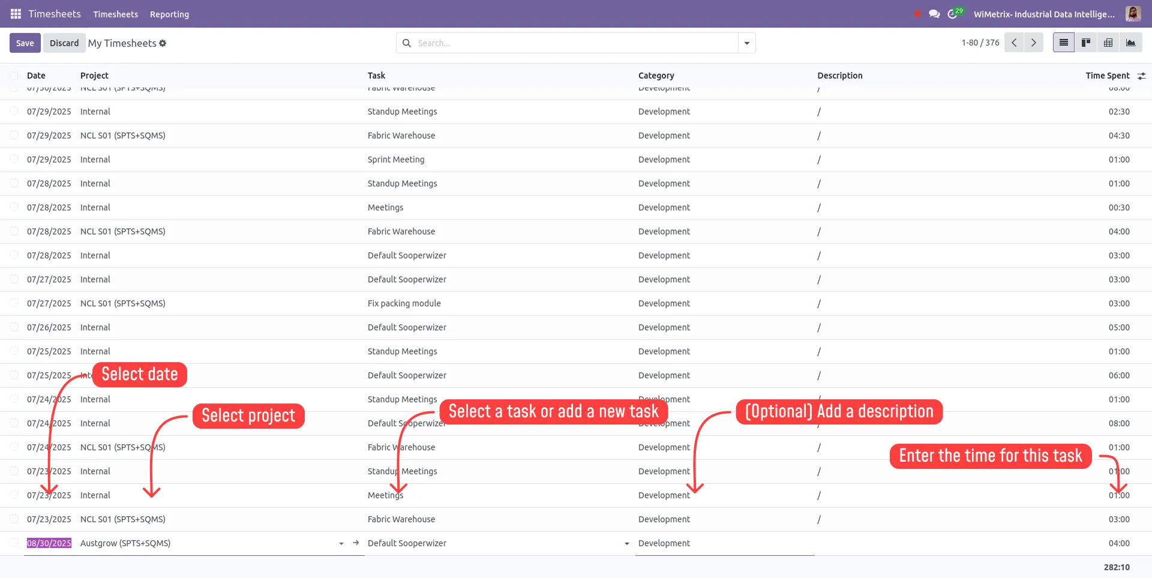The width and height of the screenshot is (1152, 578).
Task: Expand the search options dropdown arrow
Action: (x=746, y=43)
